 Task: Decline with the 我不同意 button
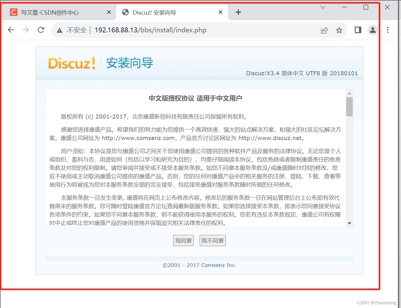[212, 240]
